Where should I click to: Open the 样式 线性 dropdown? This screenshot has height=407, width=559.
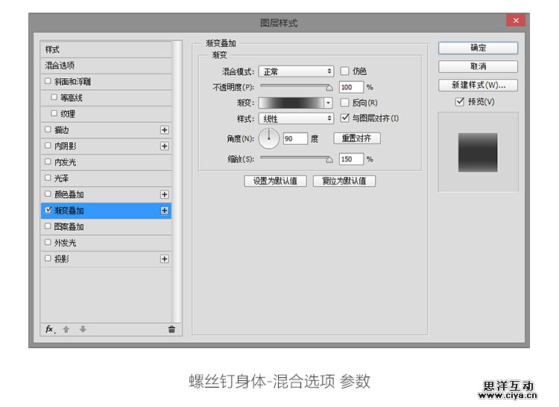coord(296,118)
